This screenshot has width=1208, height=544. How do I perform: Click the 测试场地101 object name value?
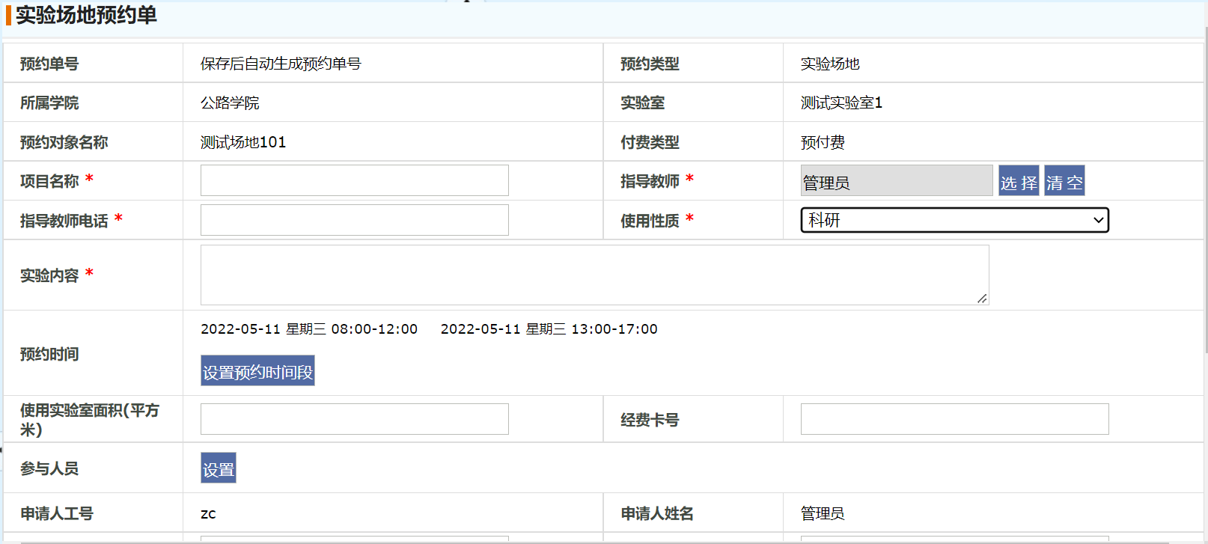(243, 142)
